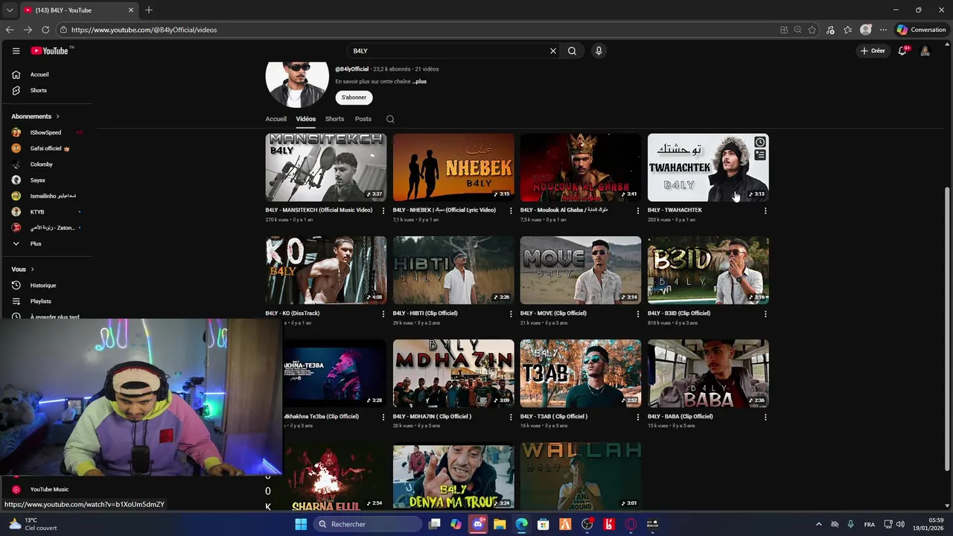Open more options for HIBTI video
This screenshot has height=536, width=953.
511,313
